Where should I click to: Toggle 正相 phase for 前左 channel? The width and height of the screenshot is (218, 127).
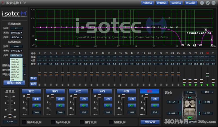click(x=37, y=99)
